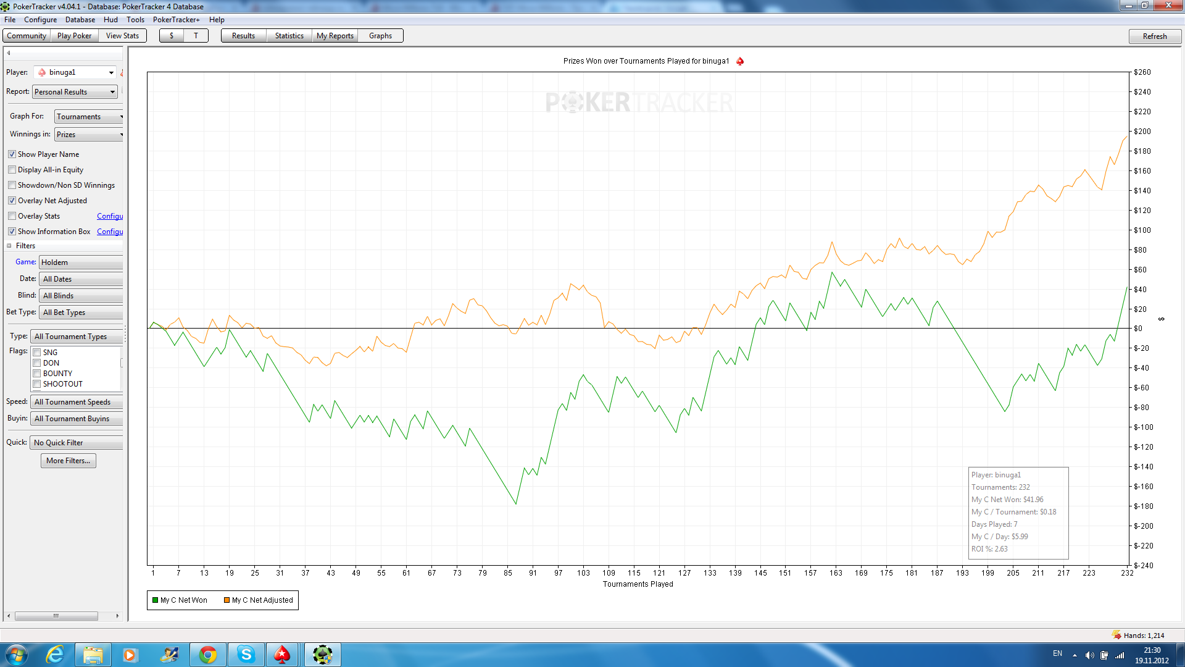Switch to the Play Poker tab
This screenshot has width=1185, height=667.
(x=74, y=36)
